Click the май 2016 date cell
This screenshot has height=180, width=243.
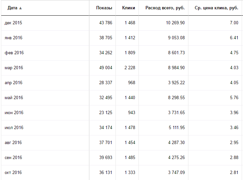(x=14, y=97)
